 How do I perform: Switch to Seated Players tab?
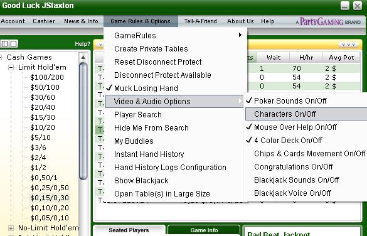(x=129, y=230)
